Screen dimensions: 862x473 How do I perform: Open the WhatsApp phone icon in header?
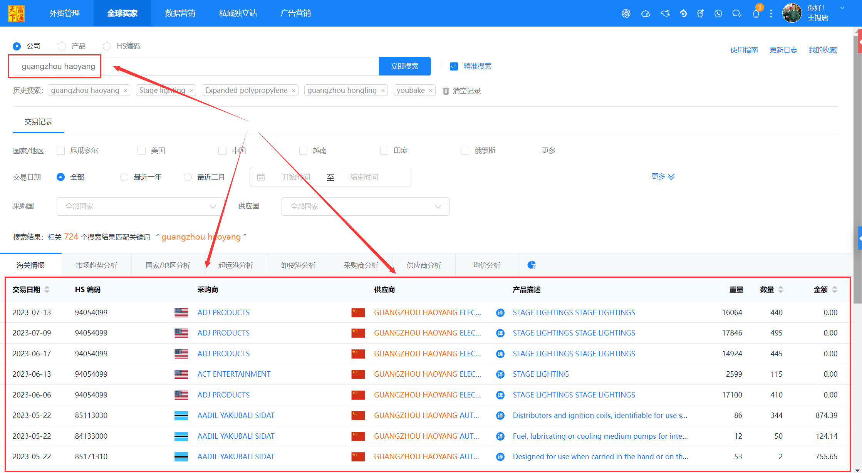(718, 13)
